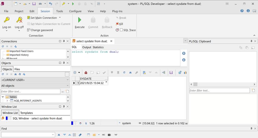Screen dimensions: 258x138
Task: Open the Set Main Connection dropdown arrow
Action: point(60,17)
